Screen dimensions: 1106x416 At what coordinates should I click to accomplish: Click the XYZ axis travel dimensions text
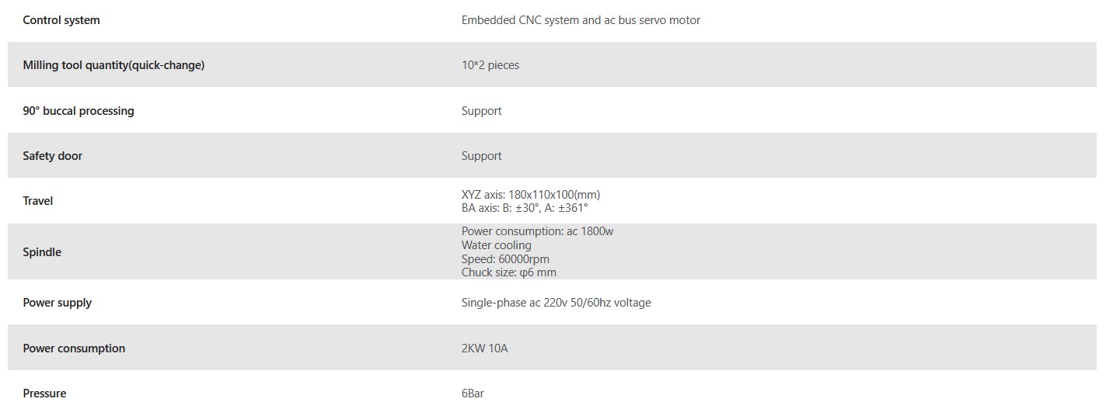pos(530,195)
